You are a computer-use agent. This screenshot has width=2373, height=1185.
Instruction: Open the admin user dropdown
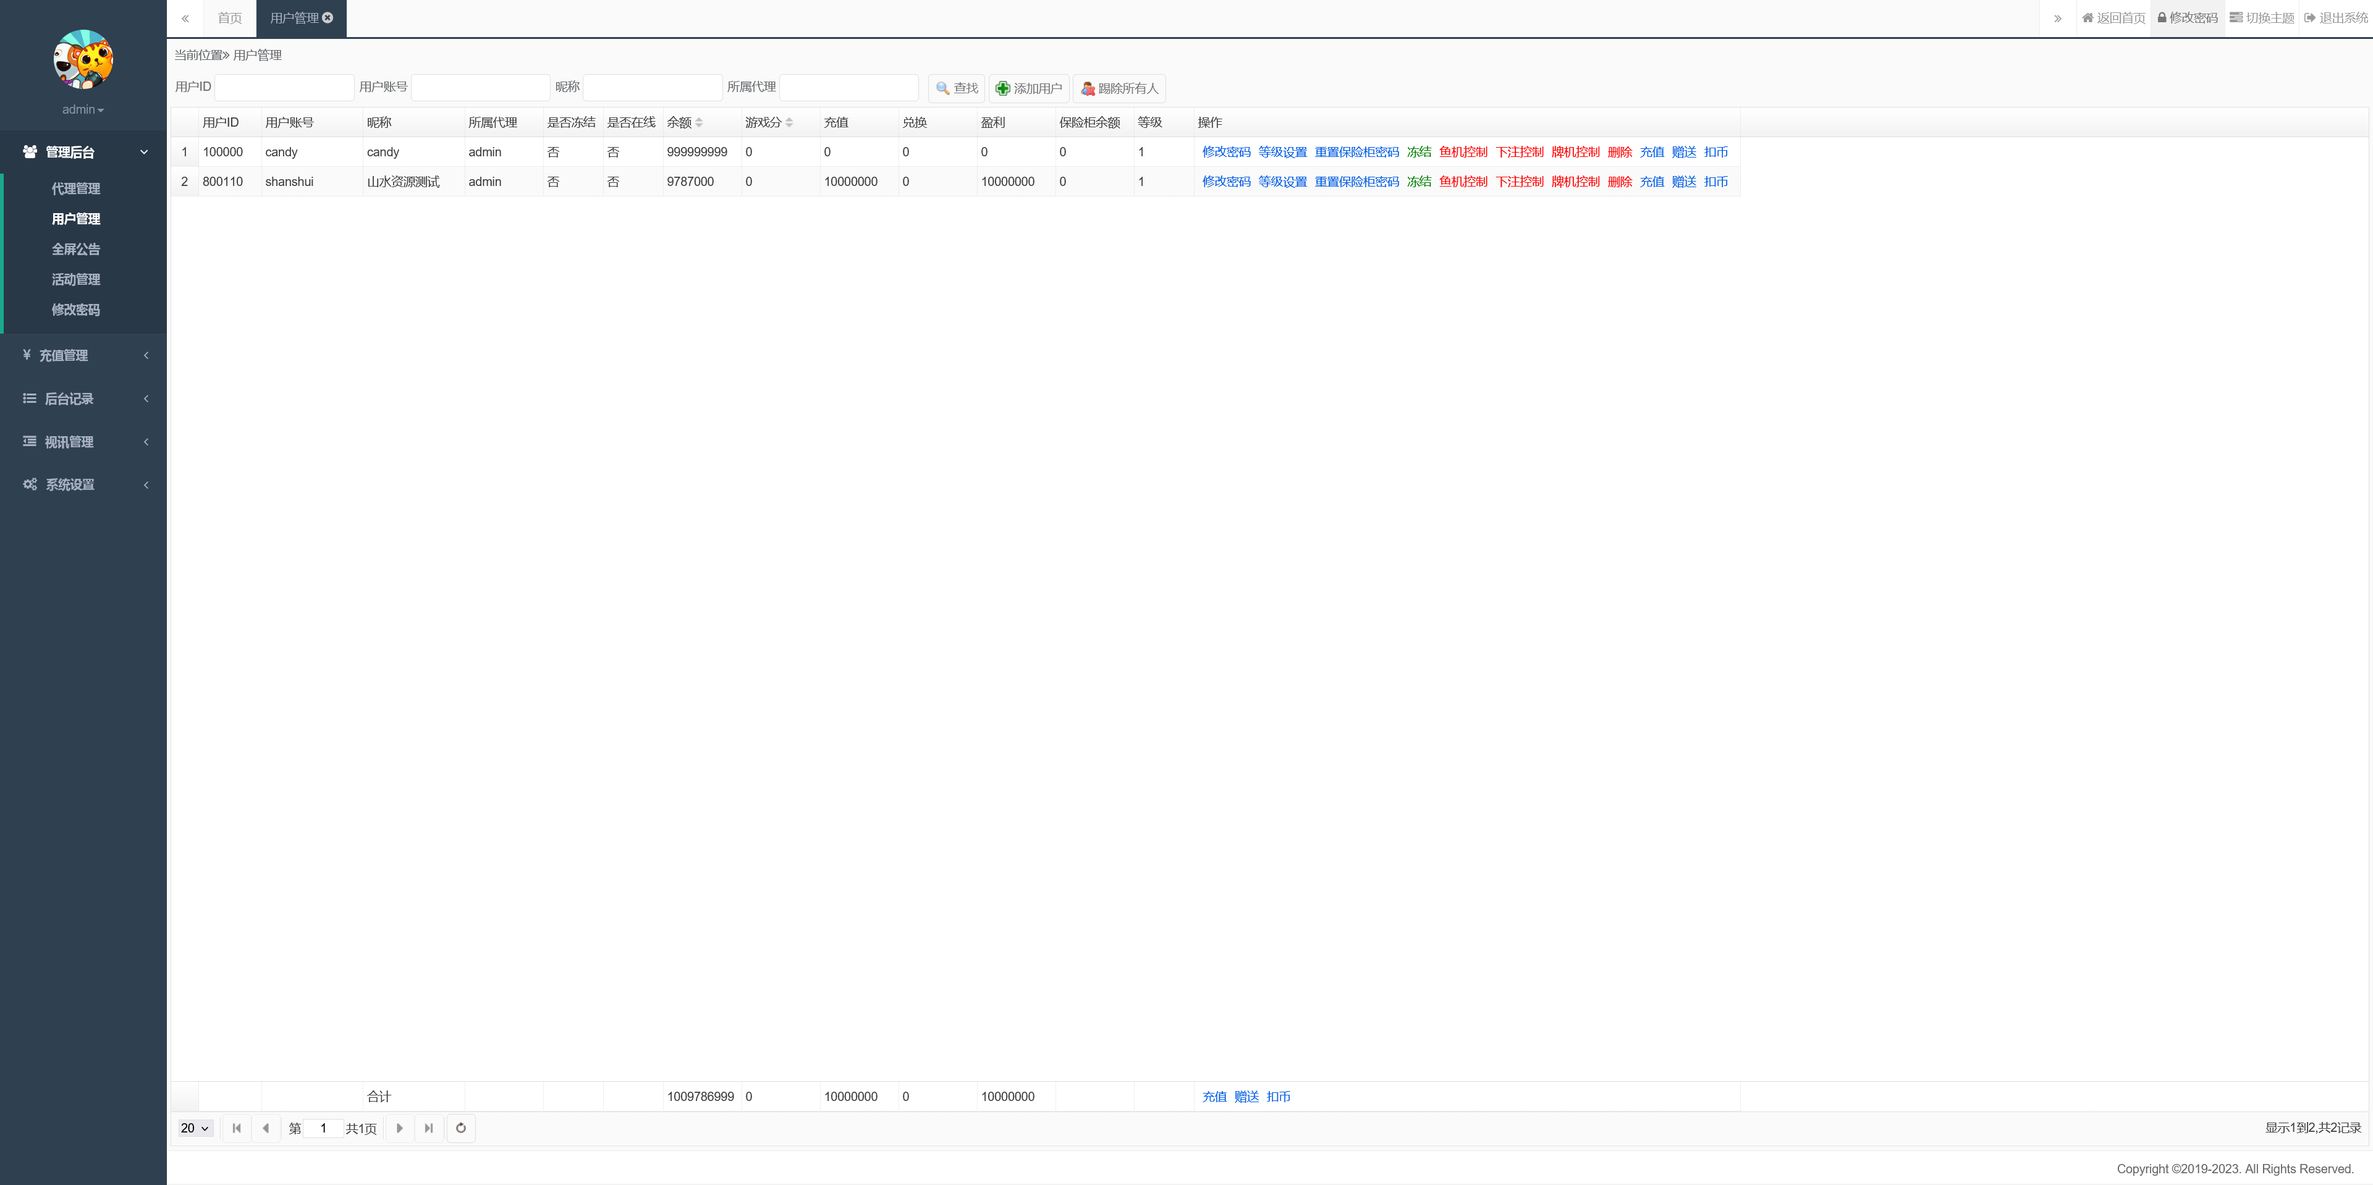83,109
